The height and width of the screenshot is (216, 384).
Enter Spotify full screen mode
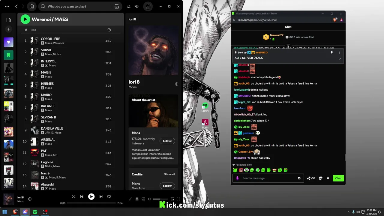[178, 199]
